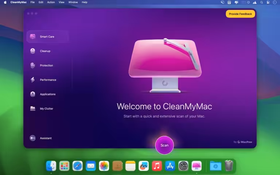Open Notes from the Dock
Viewport: 280px width, 175px height.
[131, 166]
